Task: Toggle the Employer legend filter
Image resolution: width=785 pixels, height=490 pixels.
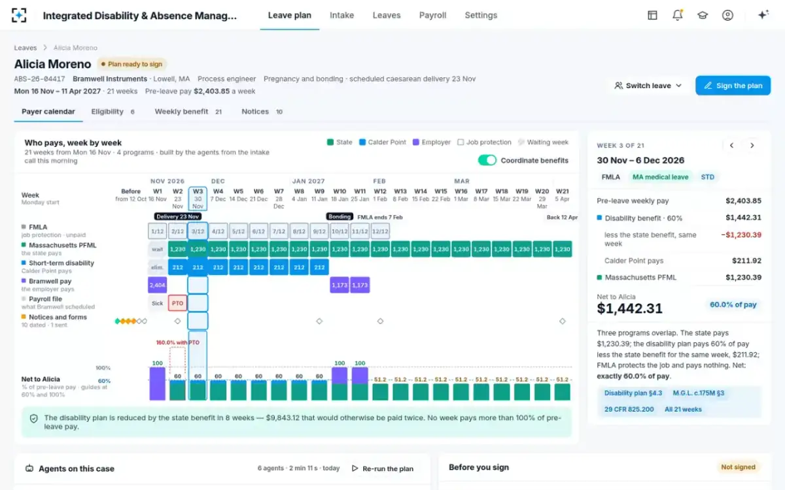Action: coord(432,142)
